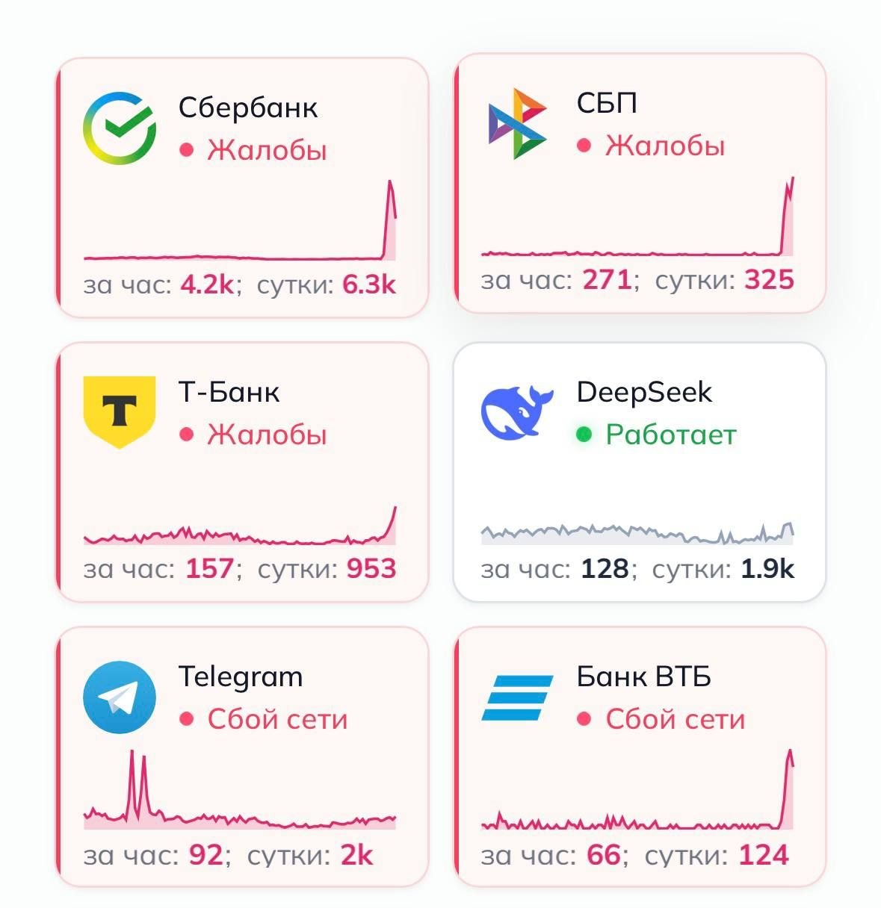Open the DeepSeek service title

[x=644, y=392]
